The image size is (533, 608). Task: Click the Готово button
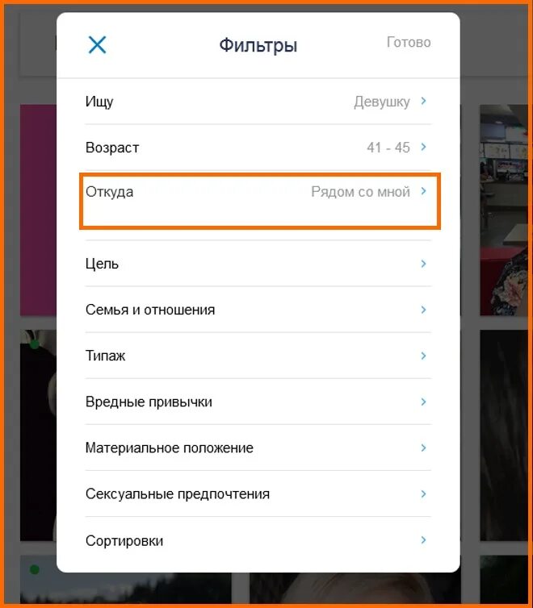(409, 42)
